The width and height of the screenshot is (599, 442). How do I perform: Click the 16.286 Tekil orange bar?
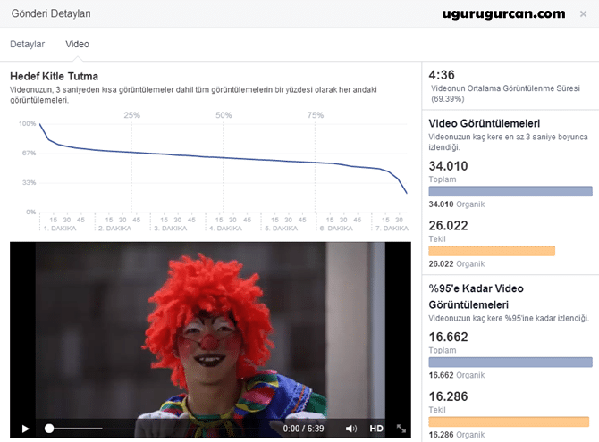(x=509, y=421)
